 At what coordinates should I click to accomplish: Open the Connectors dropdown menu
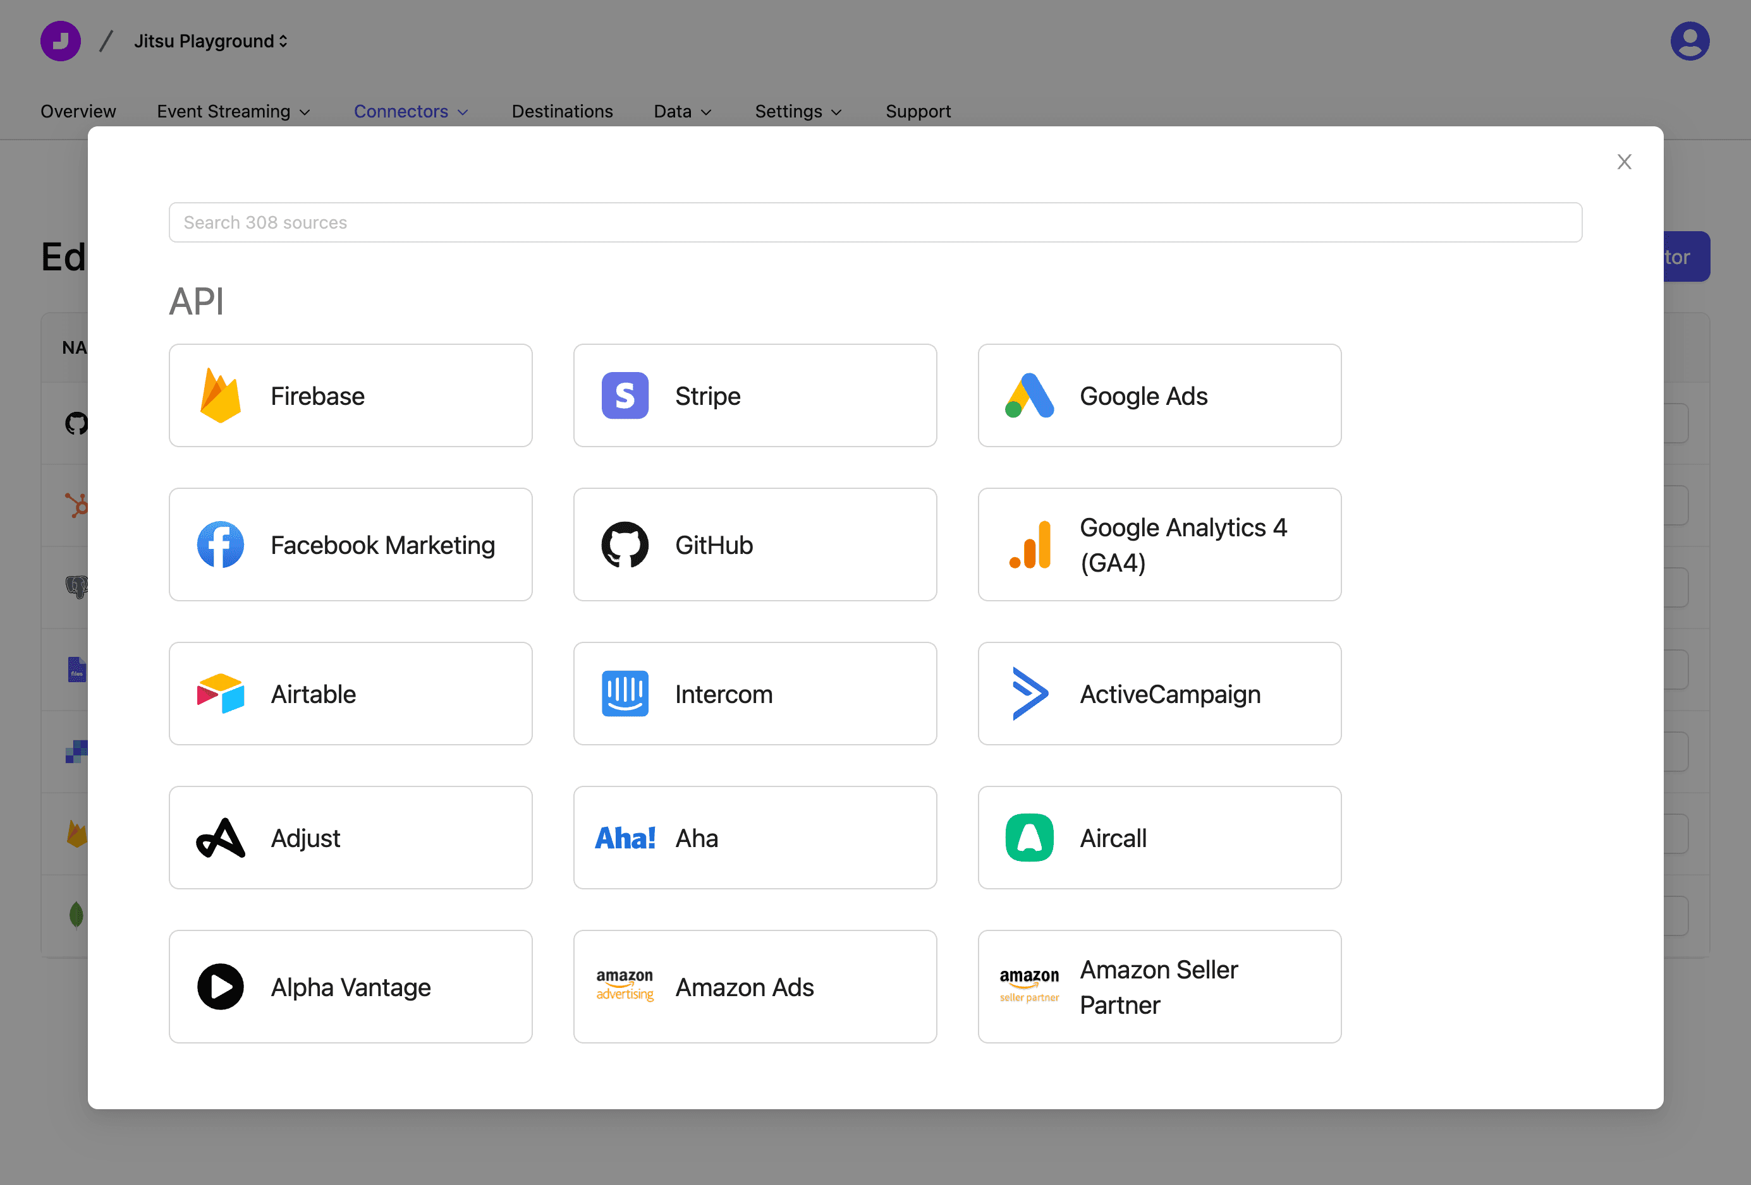(x=411, y=111)
